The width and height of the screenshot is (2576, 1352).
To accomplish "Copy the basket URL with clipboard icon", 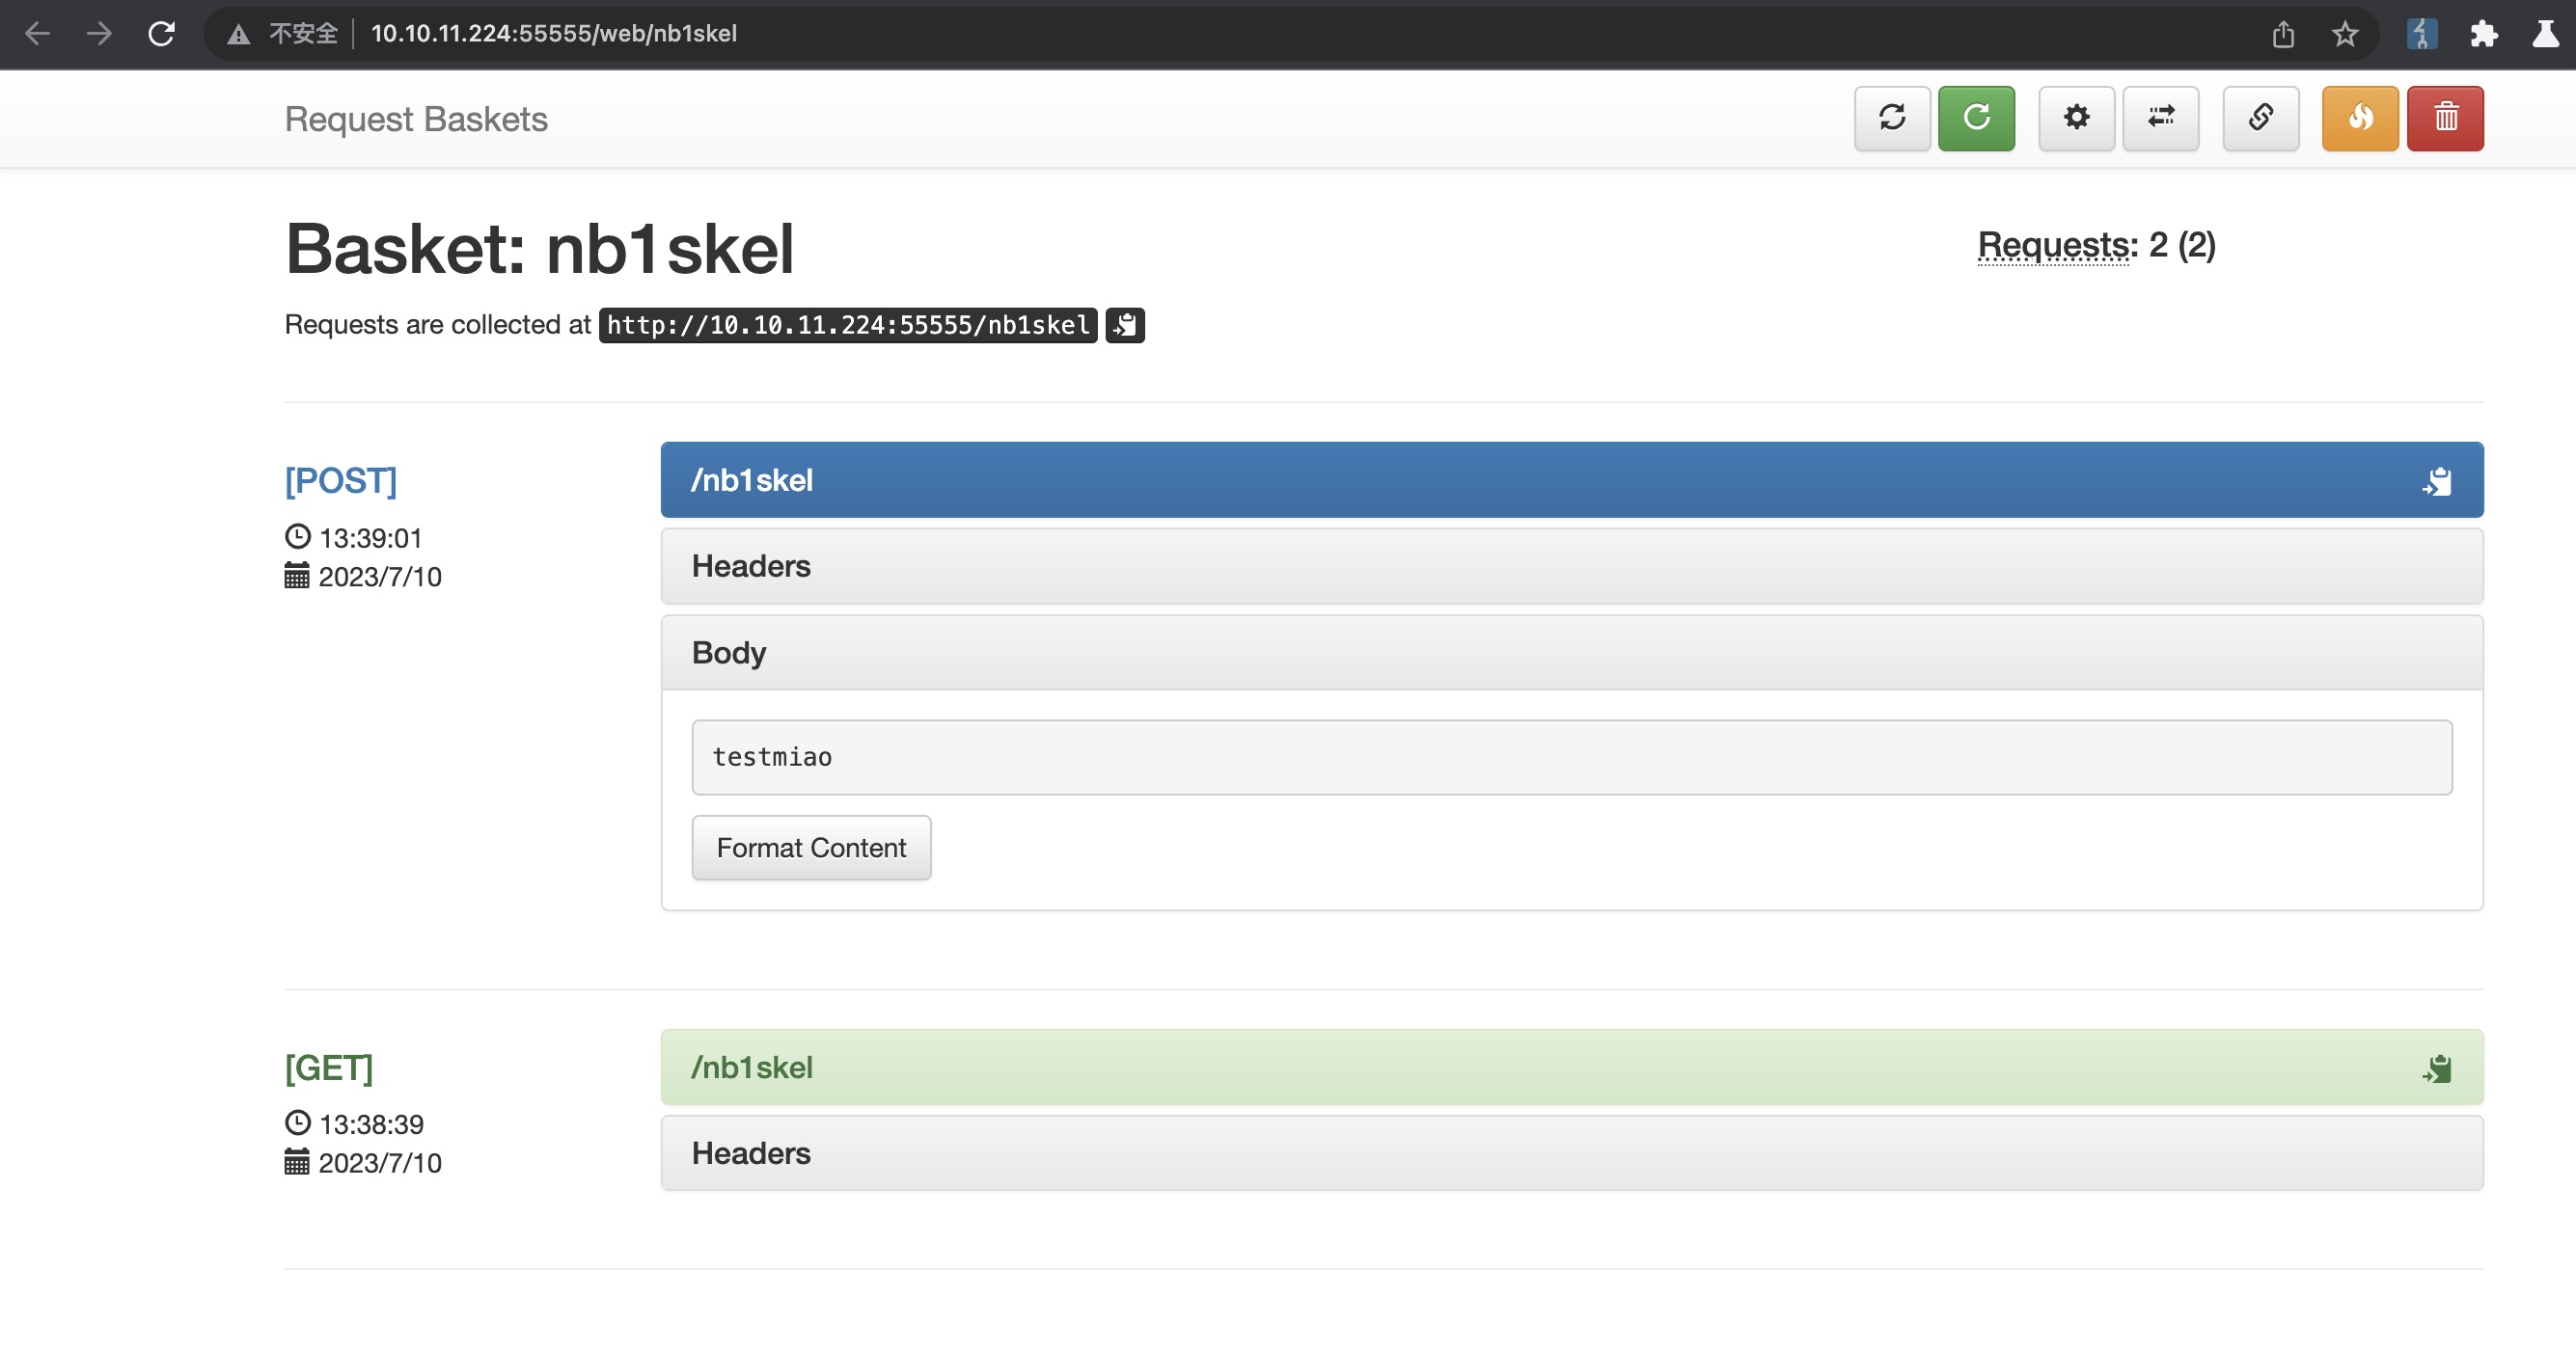I will (1124, 325).
